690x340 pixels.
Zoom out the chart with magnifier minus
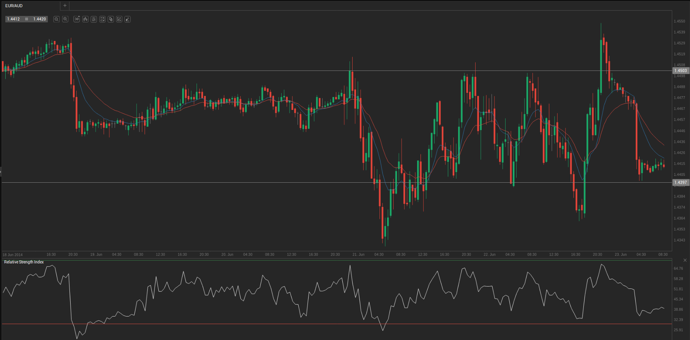point(57,19)
